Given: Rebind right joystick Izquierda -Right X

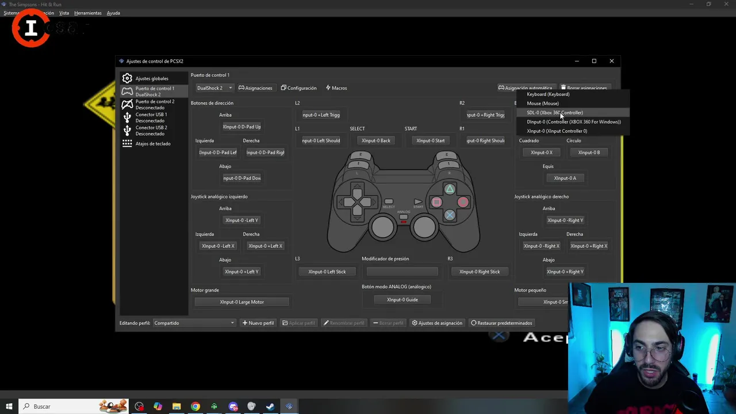Looking at the screenshot, I should coord(541,246).
